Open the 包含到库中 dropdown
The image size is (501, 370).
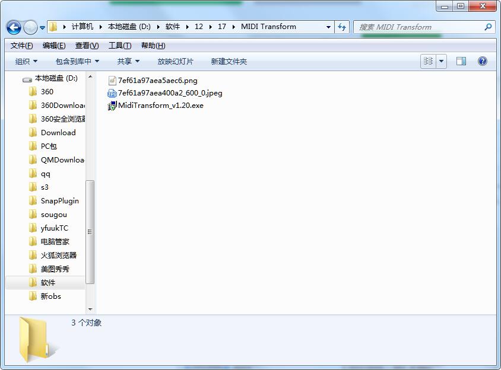(x=77, y=61)
